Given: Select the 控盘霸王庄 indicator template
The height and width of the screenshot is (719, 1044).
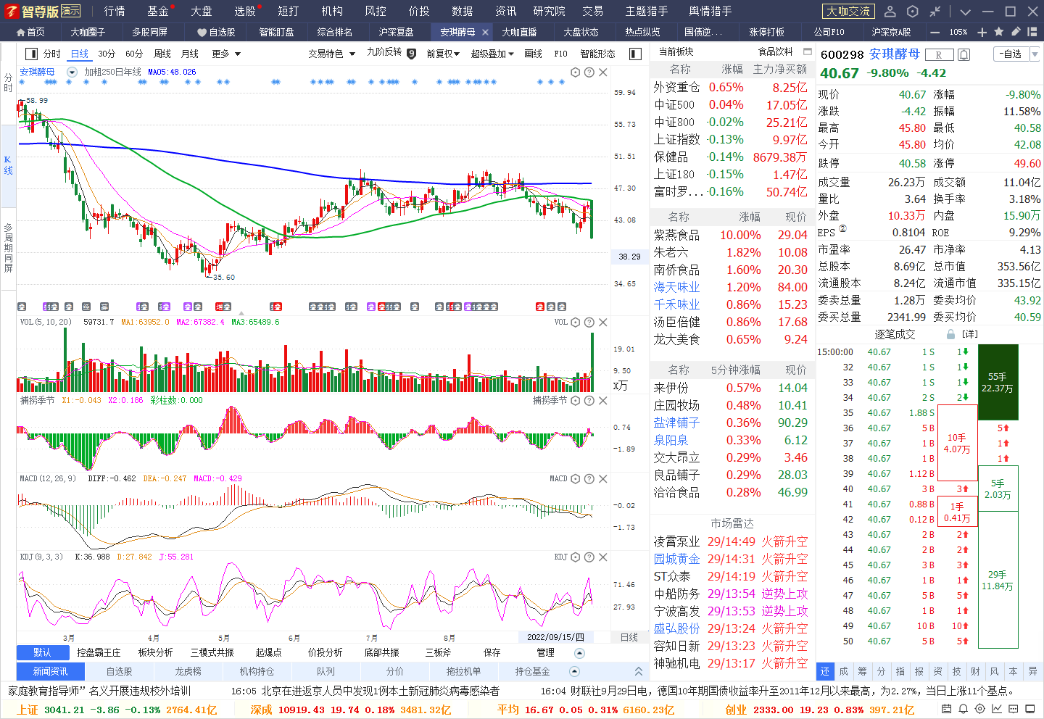Looking at the screenshot, I should (x=99, y=652).
